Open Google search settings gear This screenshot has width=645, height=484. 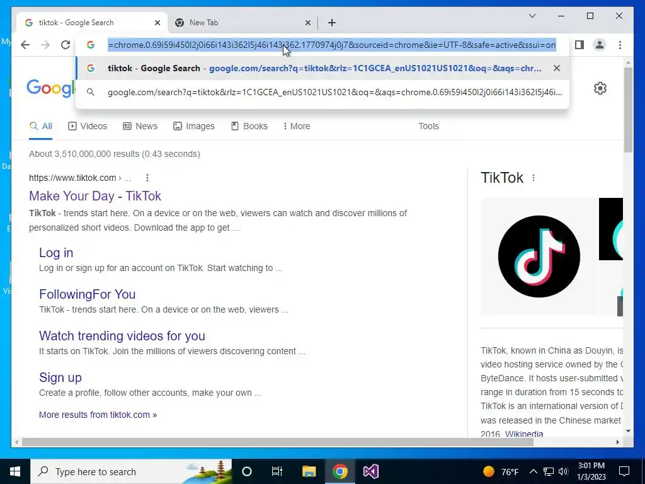[x=600, y=88]
